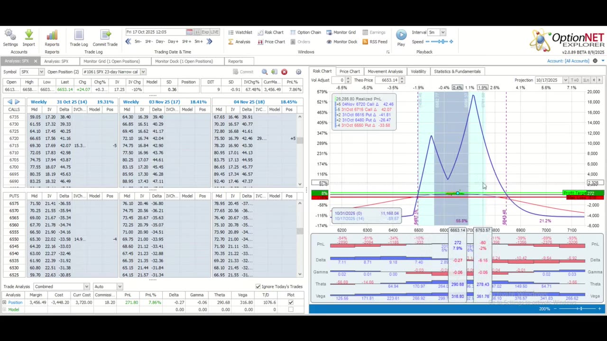This screenshot has height=341, width=607.
Task: Expand the Model row in analysis table
Action: click(x=4, y=310)
